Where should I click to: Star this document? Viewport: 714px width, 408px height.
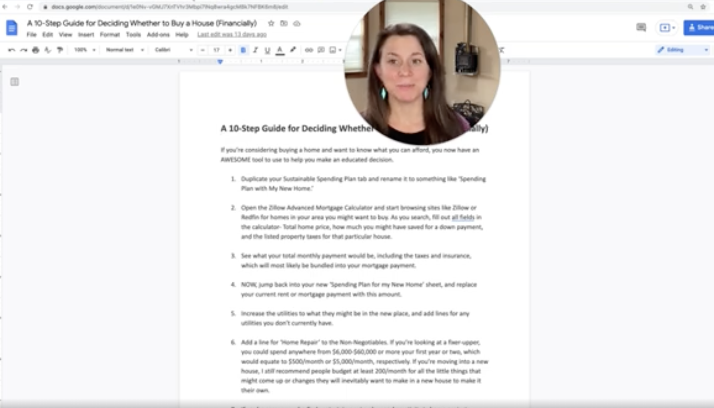pos(271,24)
